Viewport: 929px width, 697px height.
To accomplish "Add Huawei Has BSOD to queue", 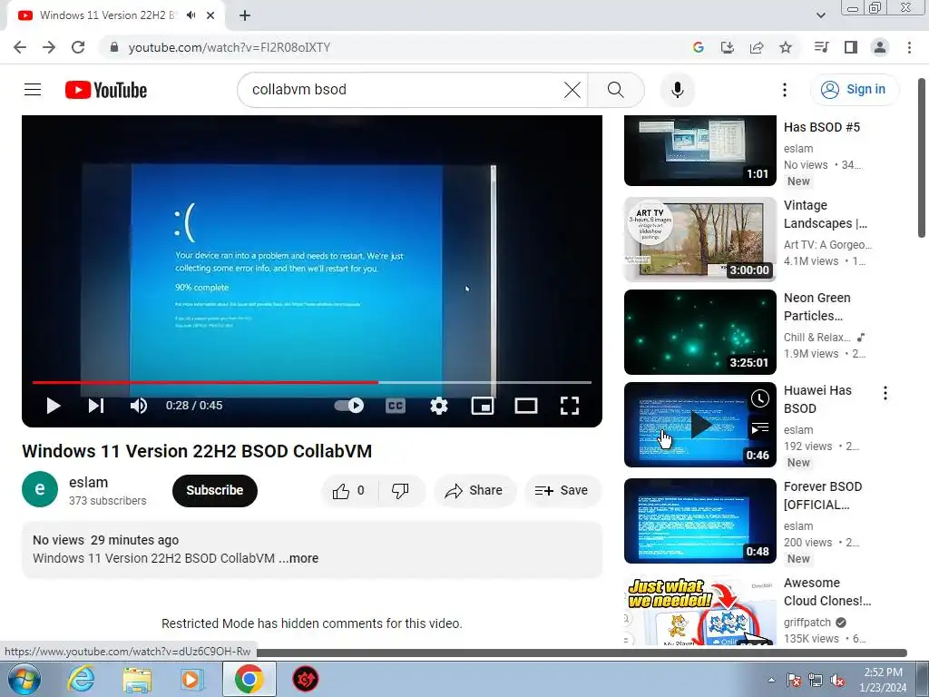I will click(x=759, y=427).
